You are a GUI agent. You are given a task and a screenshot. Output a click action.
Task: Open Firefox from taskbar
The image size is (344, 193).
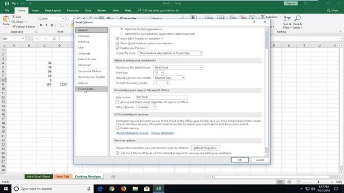[x=124, y=189]
